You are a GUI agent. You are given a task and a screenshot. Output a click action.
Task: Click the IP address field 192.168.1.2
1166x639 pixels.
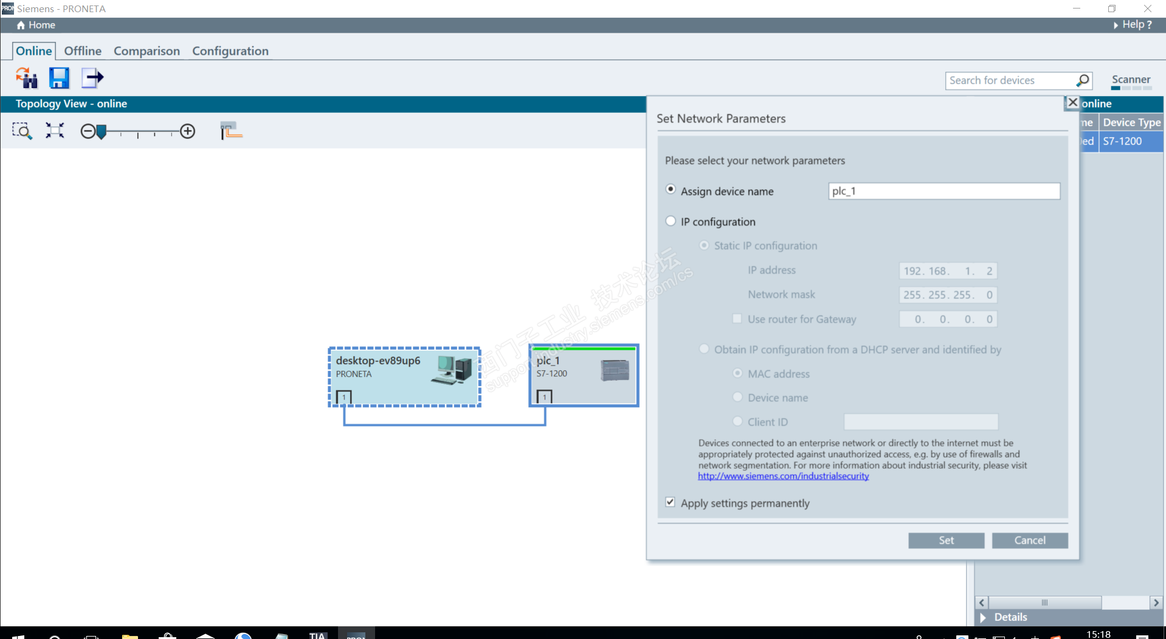948,271
